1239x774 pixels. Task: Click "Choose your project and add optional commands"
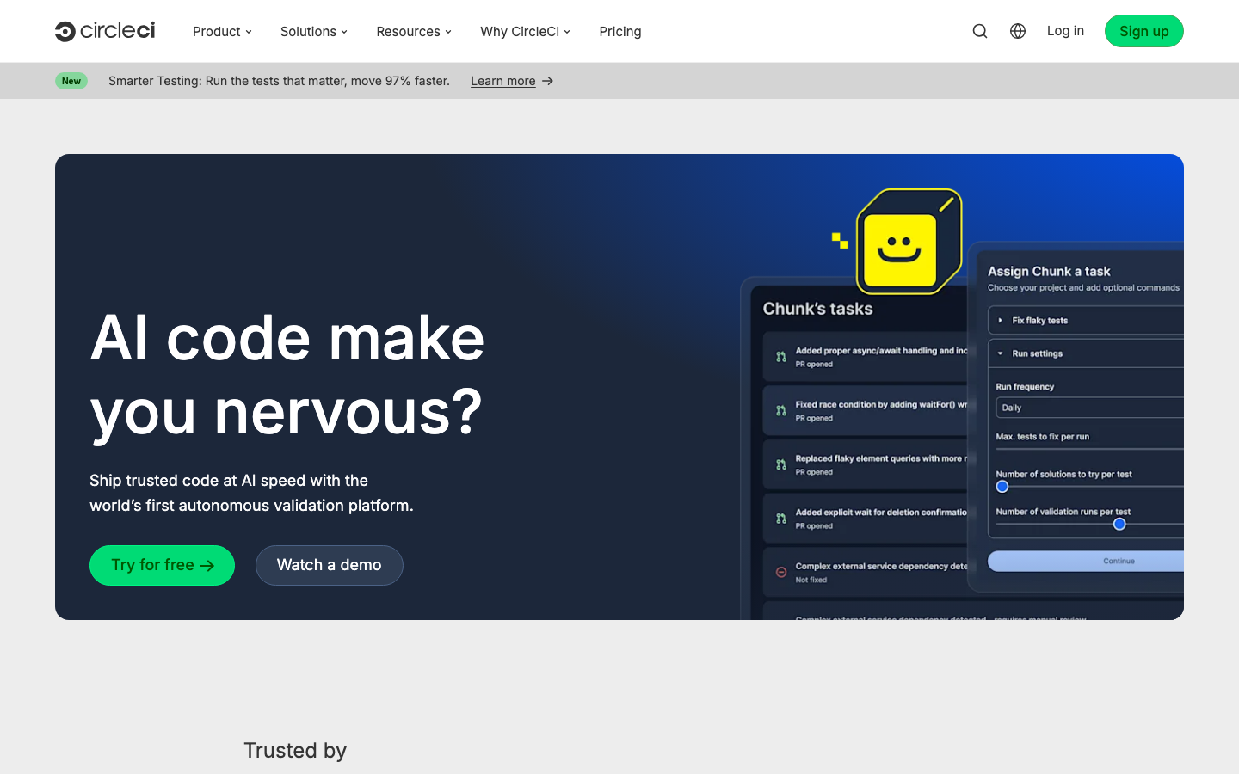1083,288
